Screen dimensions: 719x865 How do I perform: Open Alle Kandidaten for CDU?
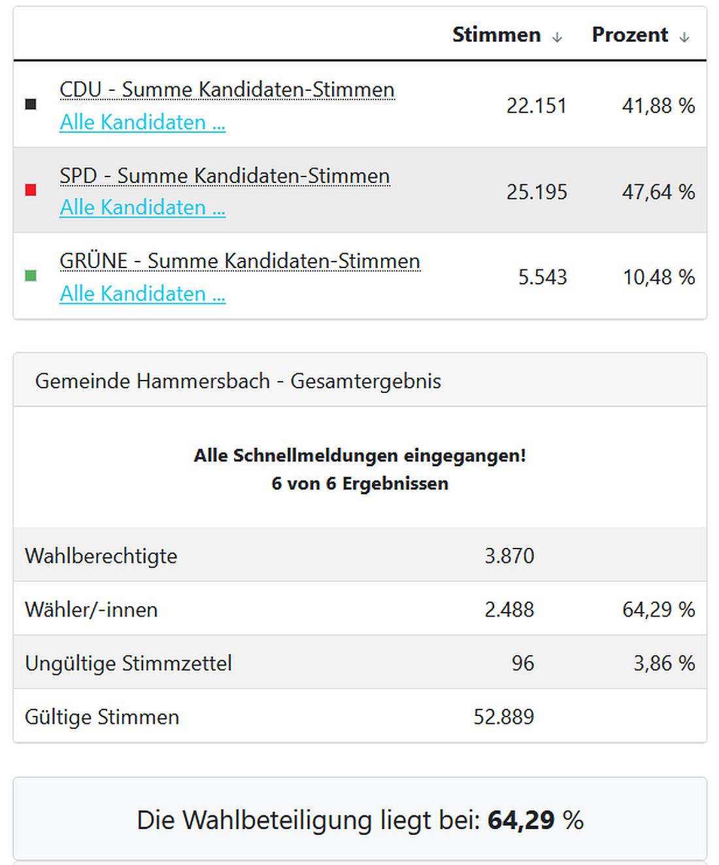(142, 122)
